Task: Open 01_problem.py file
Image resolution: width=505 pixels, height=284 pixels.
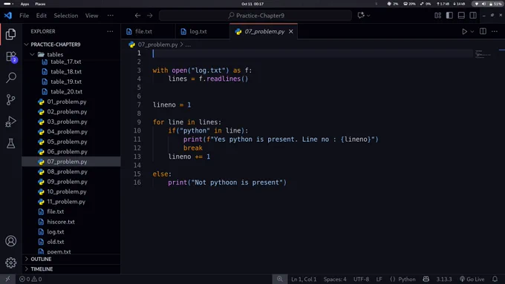Action: pos(67,102)
